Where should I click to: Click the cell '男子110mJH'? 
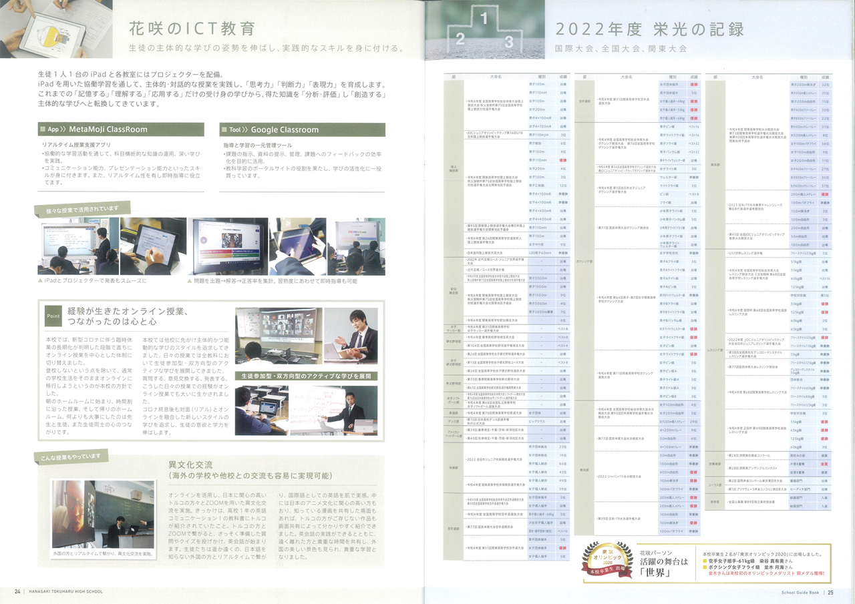541,135
